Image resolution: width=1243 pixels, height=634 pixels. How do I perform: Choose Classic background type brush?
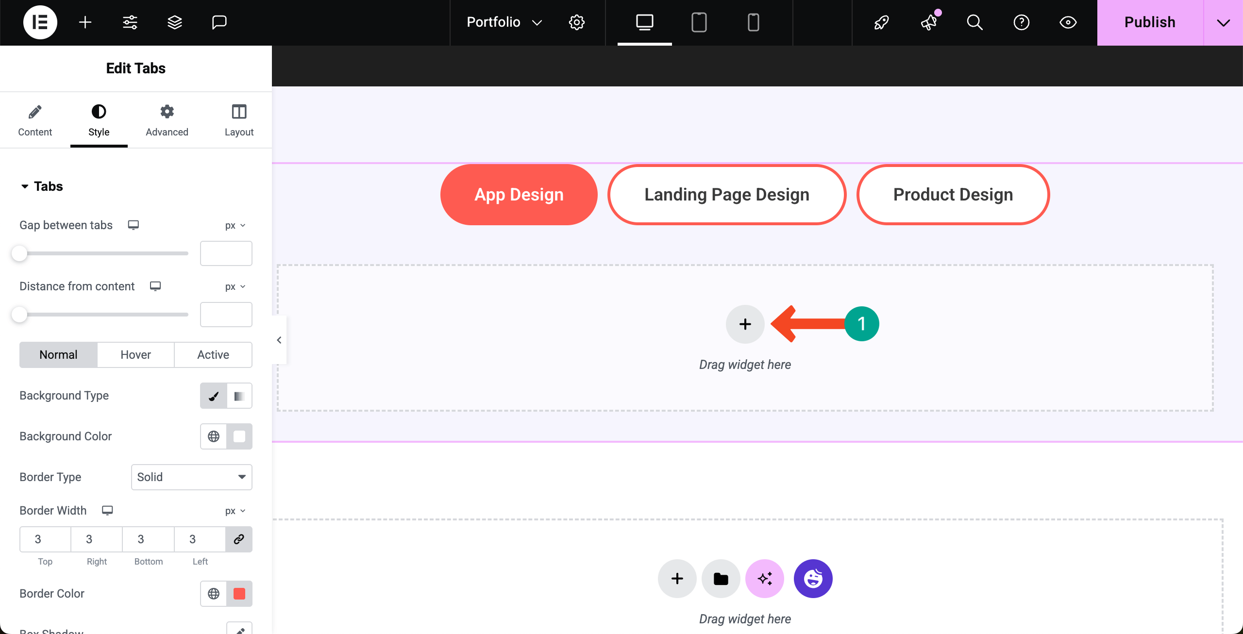pos(213,396)
